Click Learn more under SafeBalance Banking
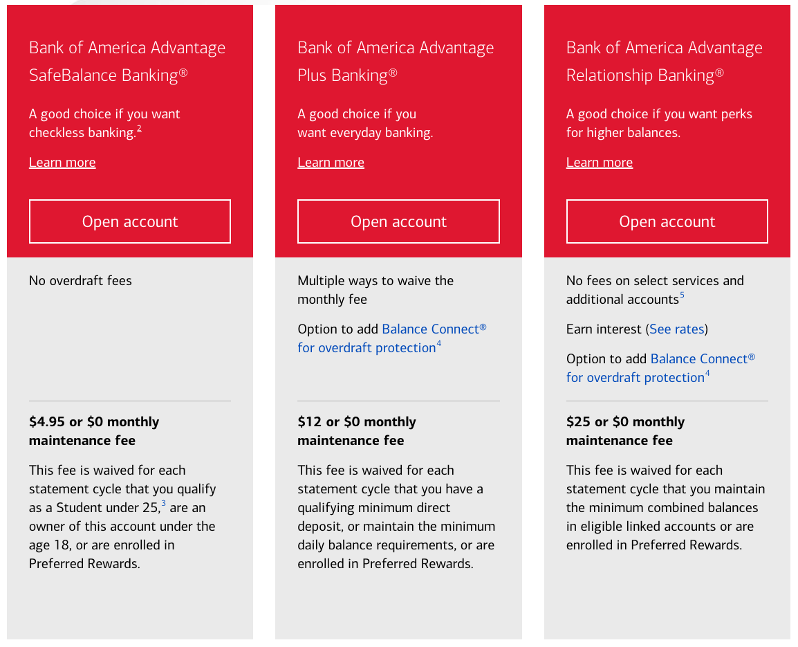The width and height of the screenshot is (798, 647). [62, 163]
